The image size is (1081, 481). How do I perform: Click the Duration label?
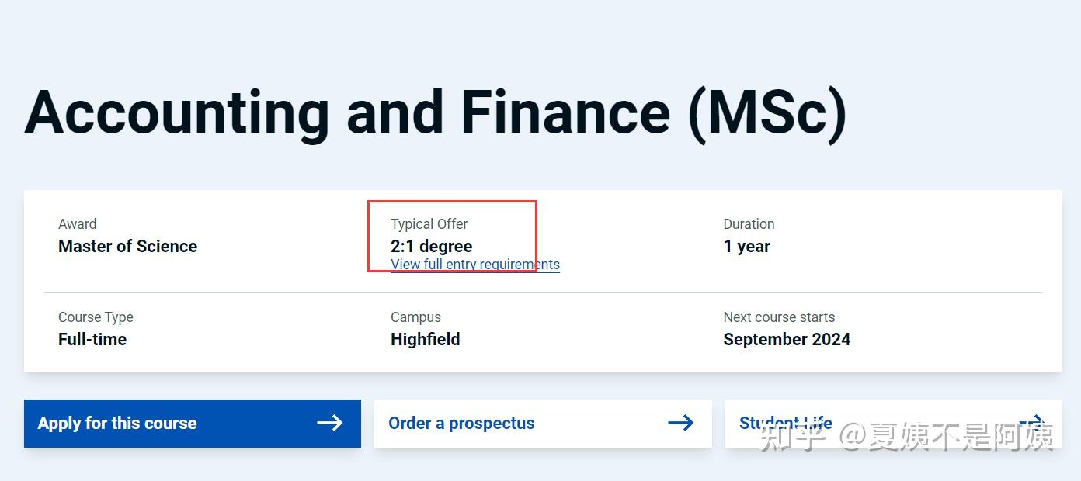[x=749, y=224]
